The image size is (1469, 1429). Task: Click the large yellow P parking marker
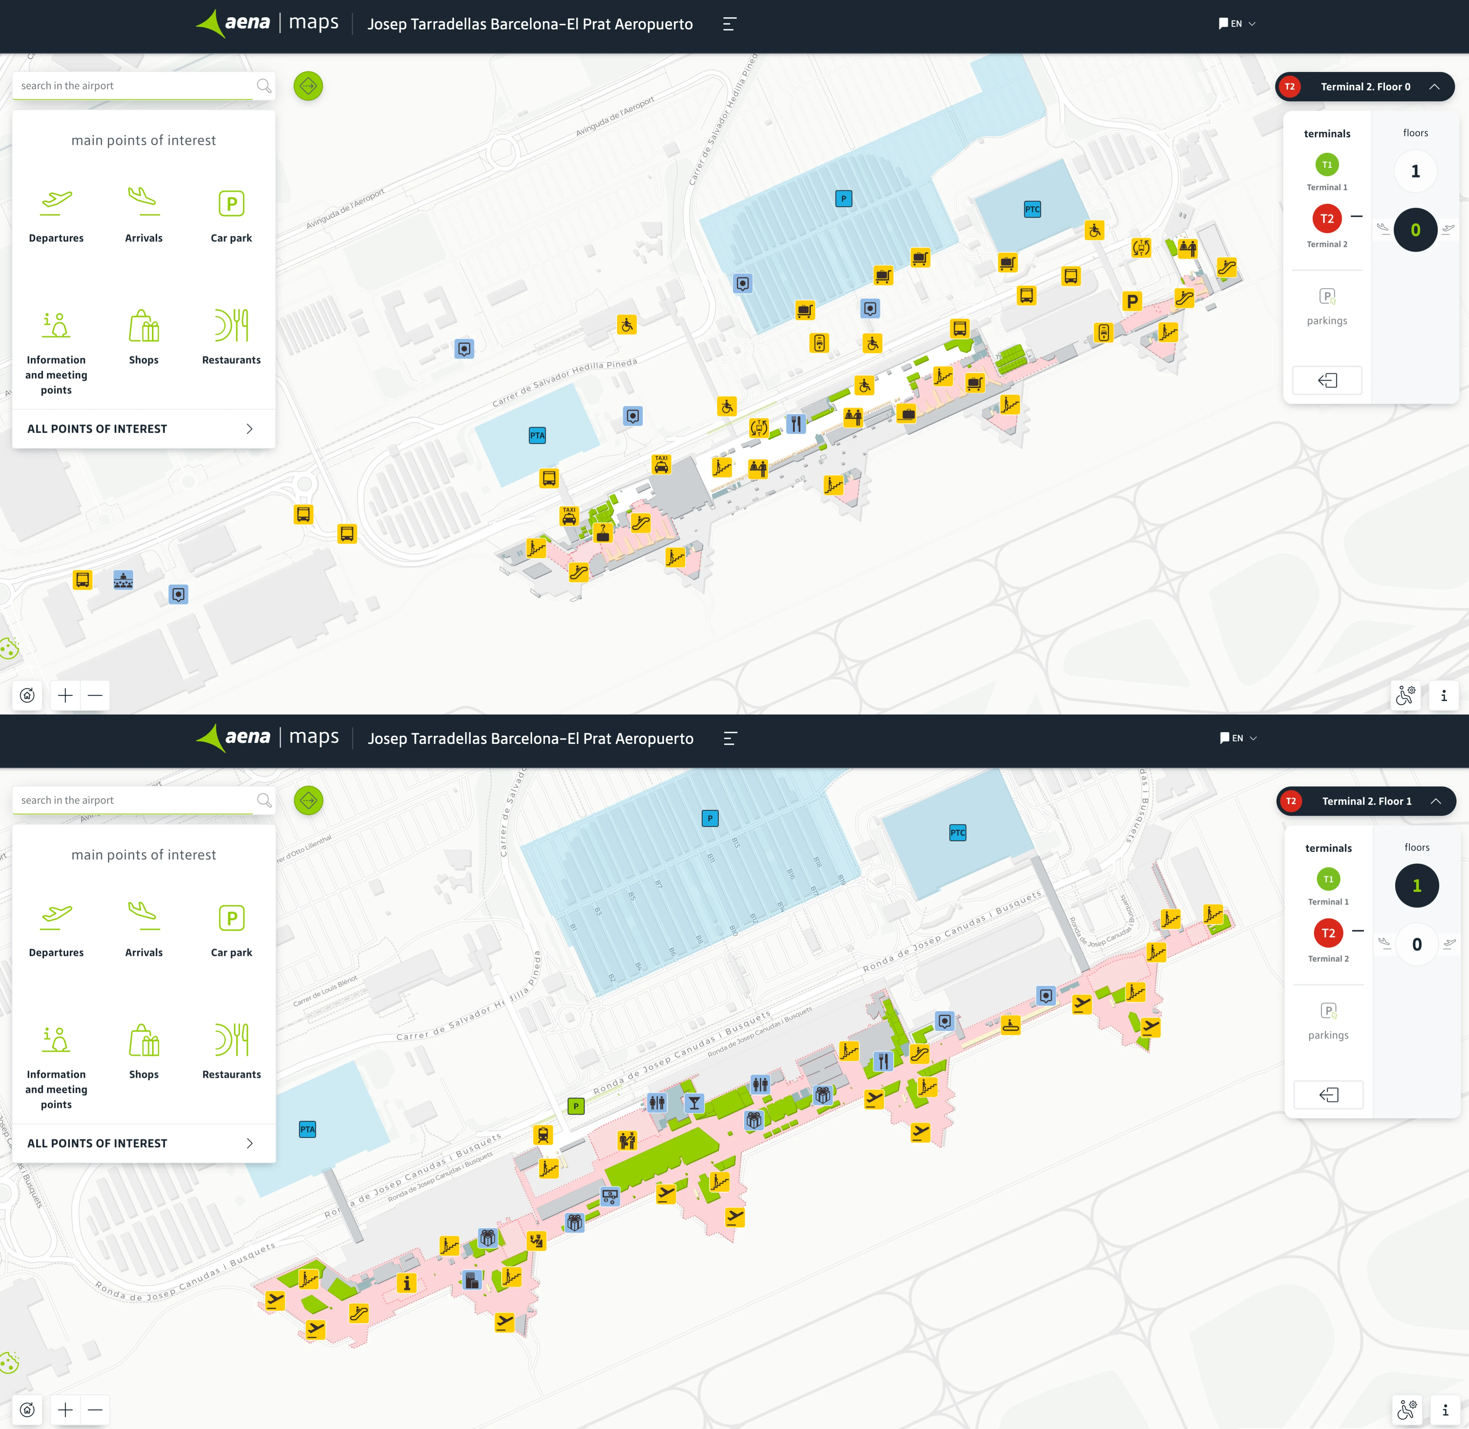(1131, 302)
